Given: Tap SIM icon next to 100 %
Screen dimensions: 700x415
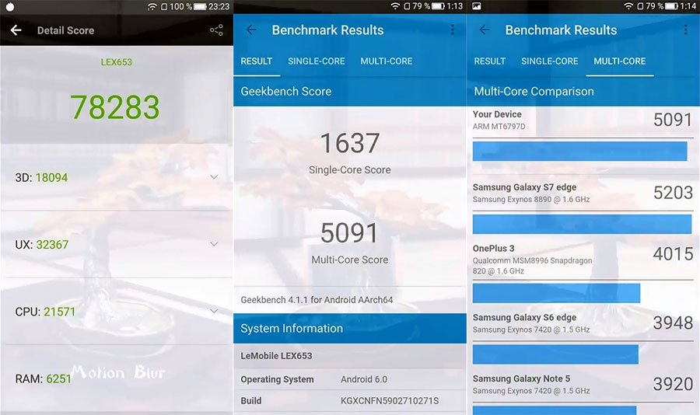Looking at the screenshot, I should pos(164,7).
